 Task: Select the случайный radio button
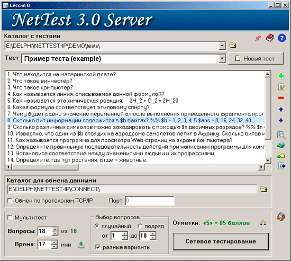[x=97, y=226]
